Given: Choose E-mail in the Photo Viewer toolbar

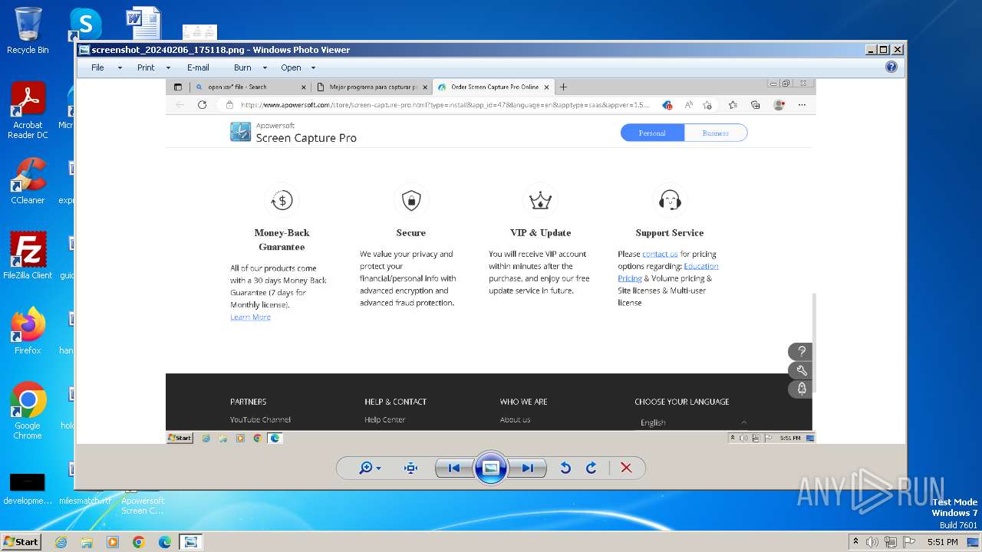Looking at the screenshot, I should (x=198, y=67).
